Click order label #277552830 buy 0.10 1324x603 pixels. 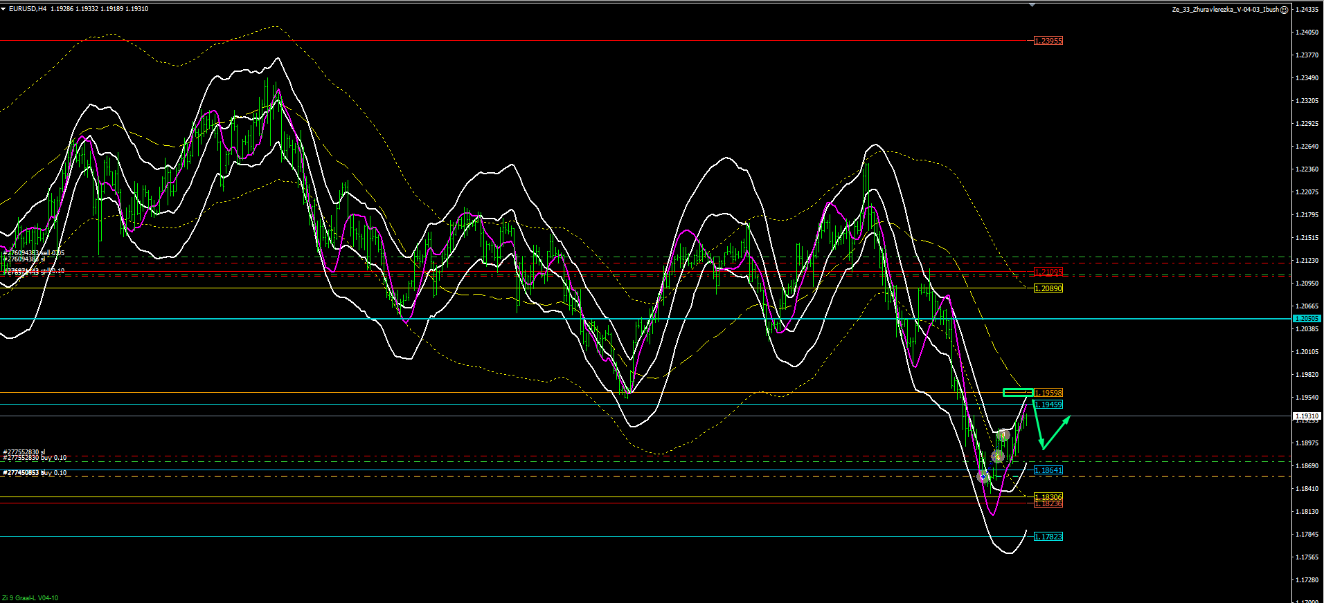click(x=35, y=458)
